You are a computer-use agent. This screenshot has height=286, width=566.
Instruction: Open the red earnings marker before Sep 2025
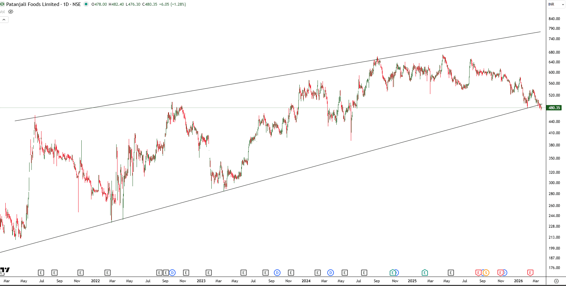[x=478, y=273]
